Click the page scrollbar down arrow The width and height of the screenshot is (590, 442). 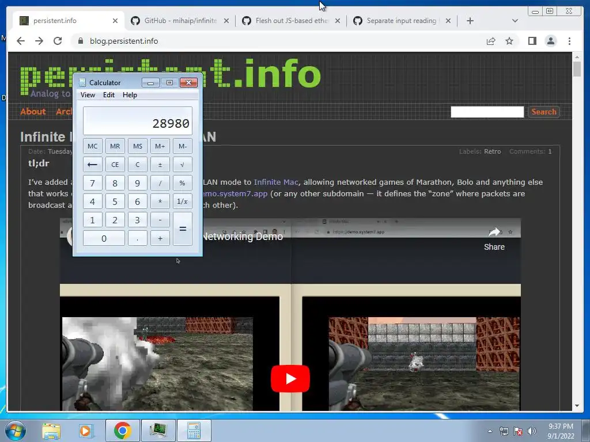pyautogui.click(x=577, y=406)
